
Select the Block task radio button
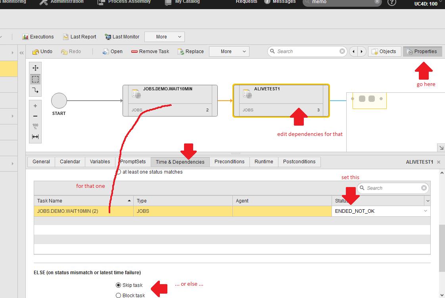(x=118, y=295)
